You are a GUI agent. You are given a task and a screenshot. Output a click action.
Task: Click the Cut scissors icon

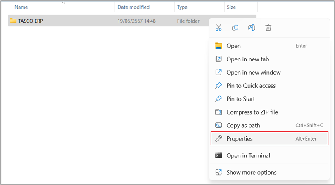[x=219, y=28]
